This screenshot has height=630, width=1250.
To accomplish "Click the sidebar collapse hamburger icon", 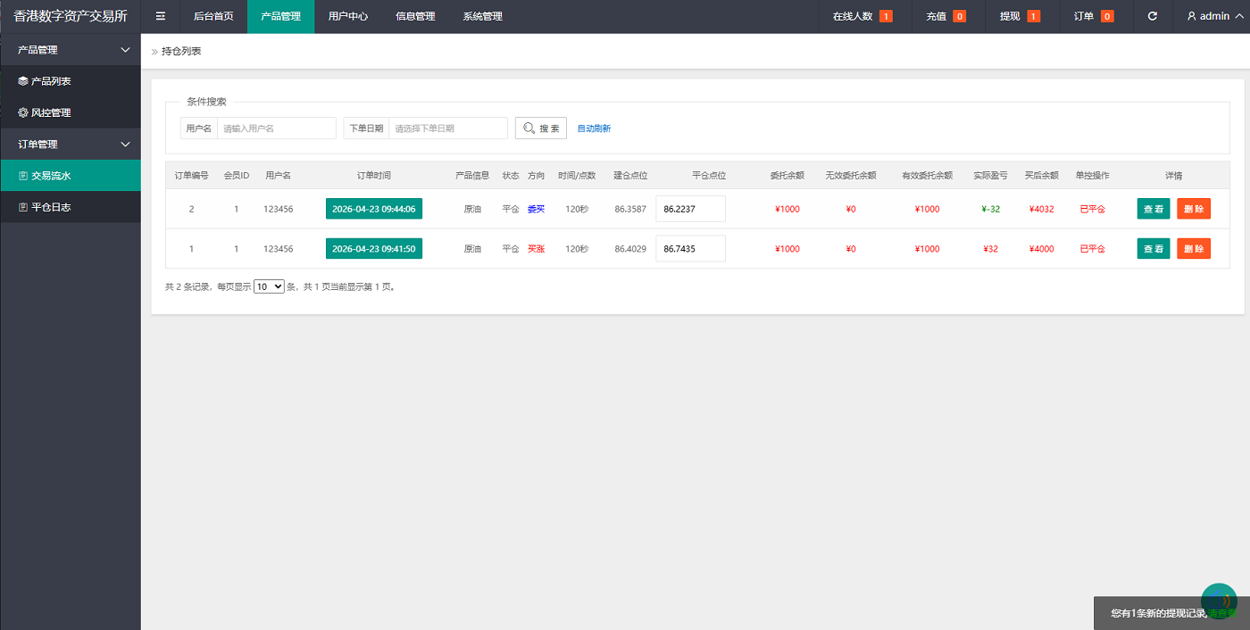I will point(161,16).
